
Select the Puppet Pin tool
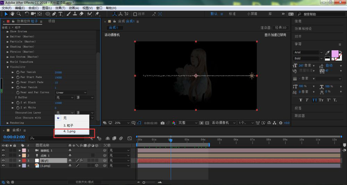click(97, 14)
